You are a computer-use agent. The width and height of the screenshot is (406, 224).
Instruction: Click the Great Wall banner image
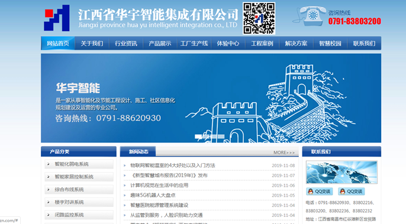pyautogui.click(x=211, y=98)
